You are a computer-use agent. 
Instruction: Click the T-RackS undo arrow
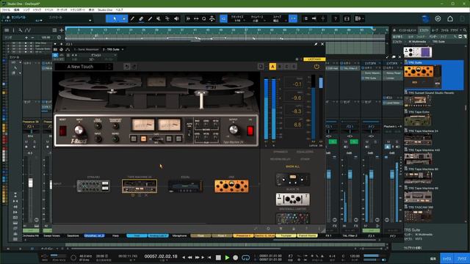point(127,67)
